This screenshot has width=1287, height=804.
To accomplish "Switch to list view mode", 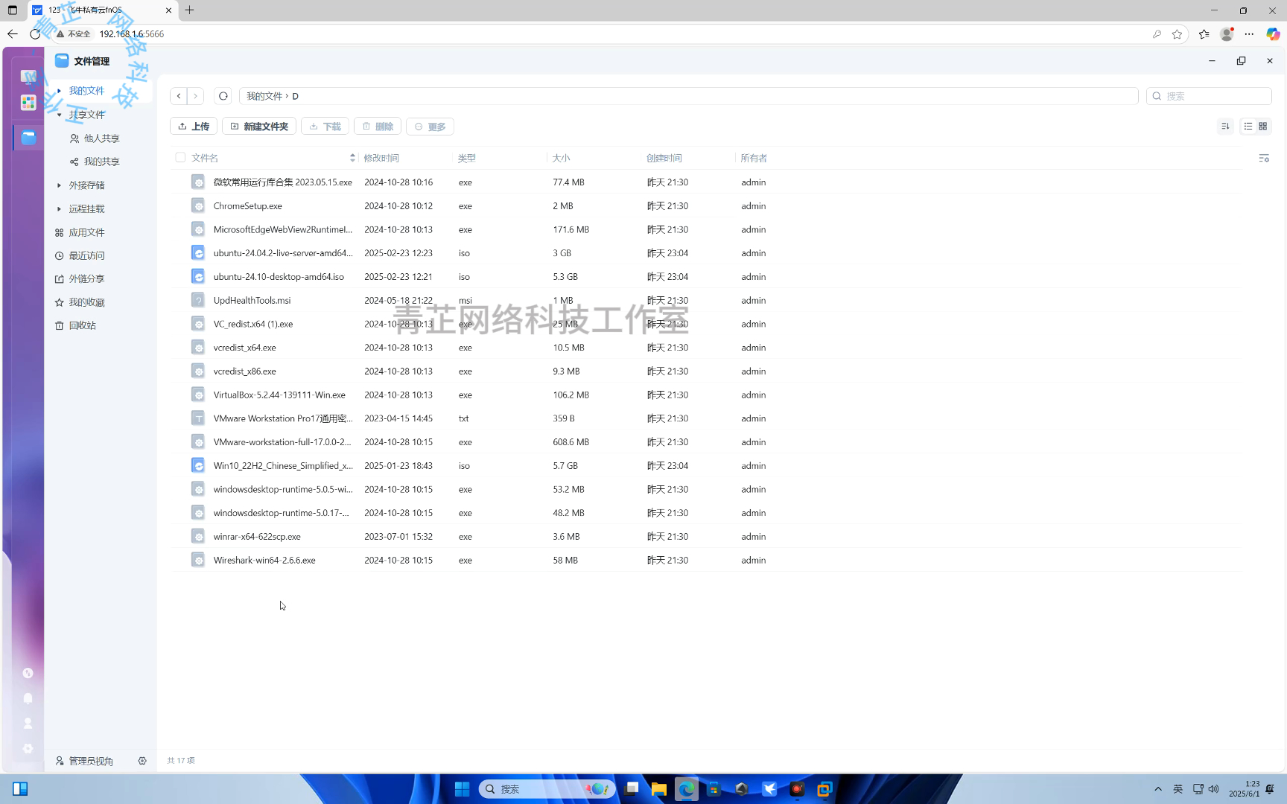I will pos(1248,127).
